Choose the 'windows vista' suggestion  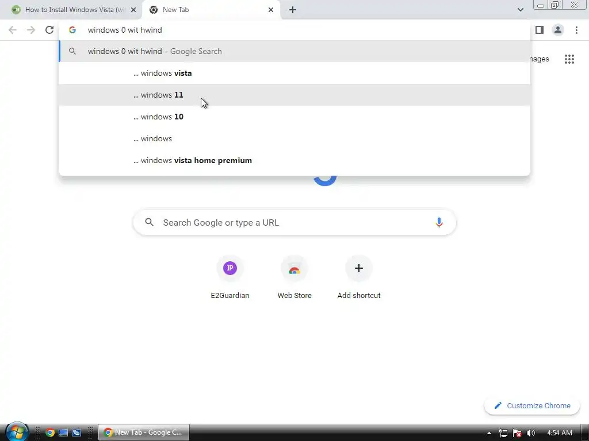(294, 73)
